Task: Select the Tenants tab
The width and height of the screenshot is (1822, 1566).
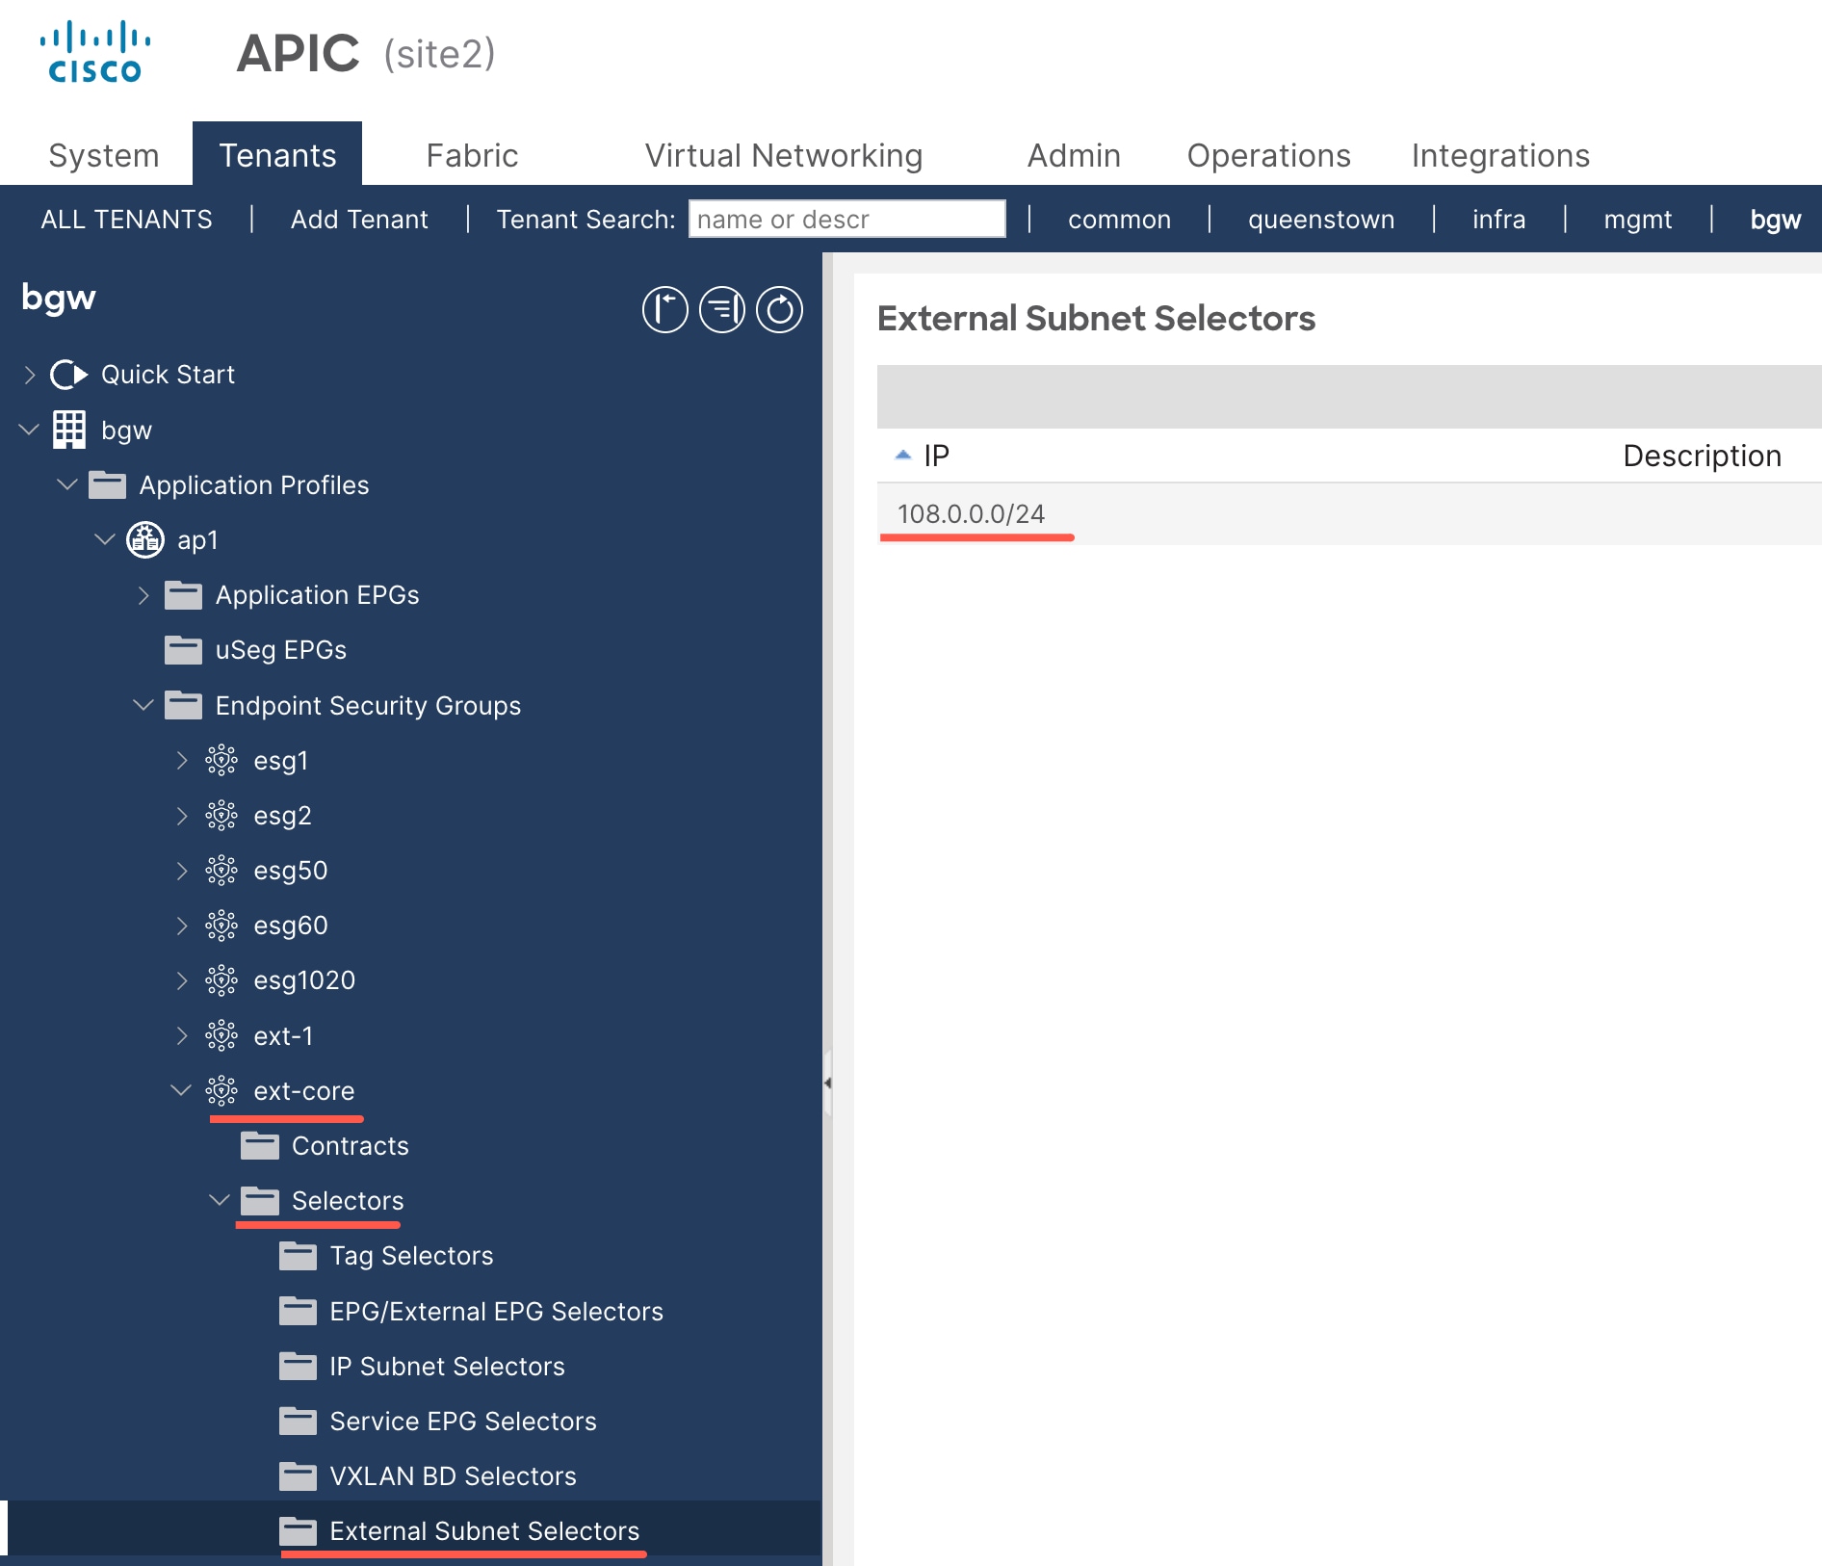Action: 277,154
